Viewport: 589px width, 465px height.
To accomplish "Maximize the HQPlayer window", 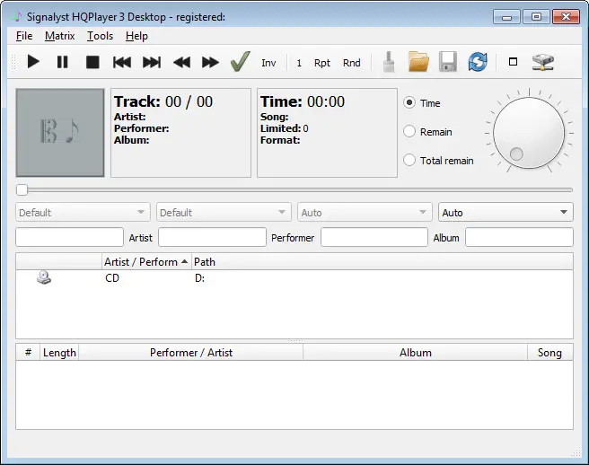I will click(x=536, y=17).
